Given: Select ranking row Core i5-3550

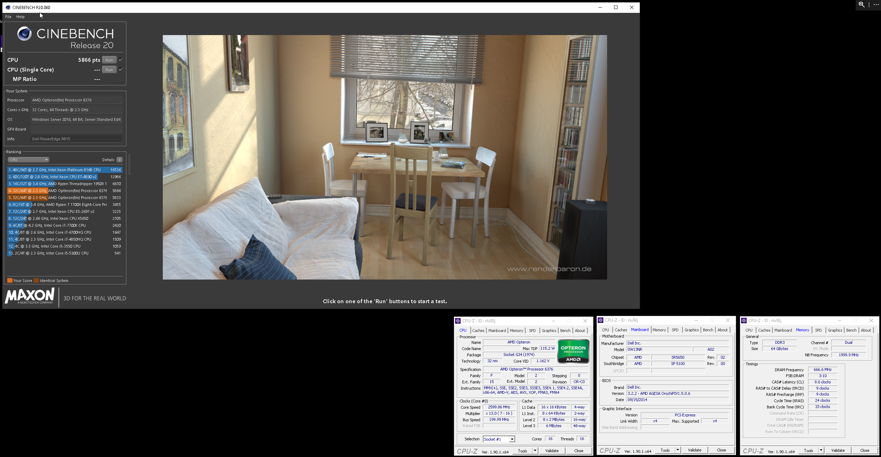Looking at the screenshot, I should [x=65, y=246].
